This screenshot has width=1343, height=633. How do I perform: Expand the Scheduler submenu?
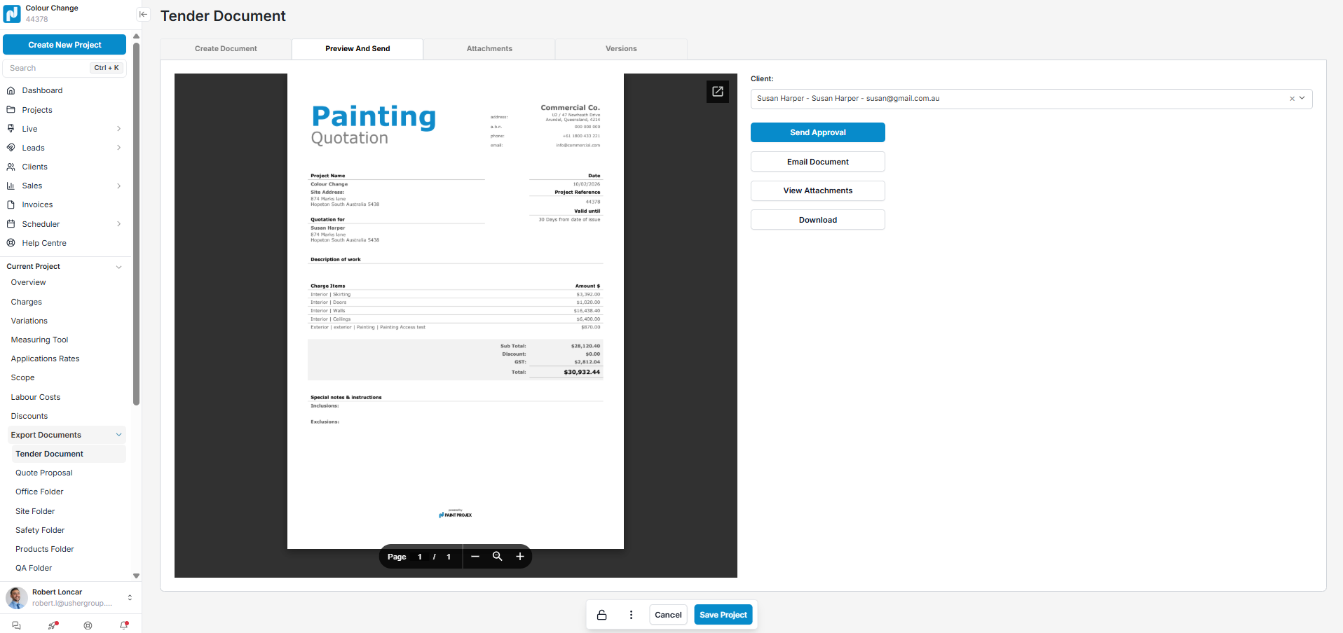coord(118,224)
